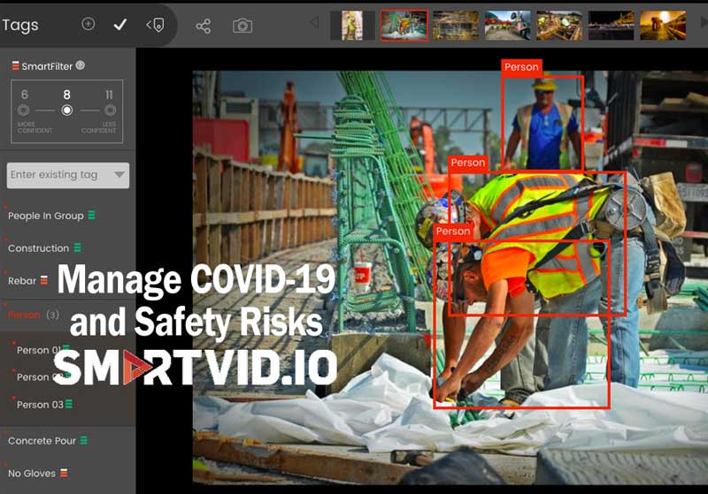Click the add tag plus icon

click(x=88, y=24)
